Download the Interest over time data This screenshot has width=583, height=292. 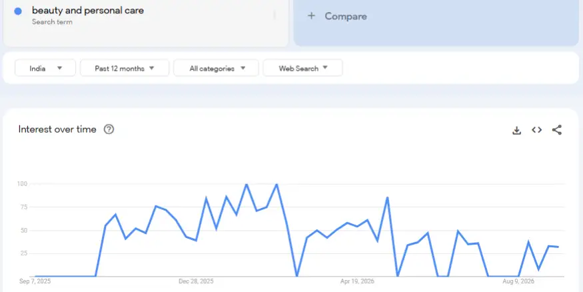(x=516, y=130)
